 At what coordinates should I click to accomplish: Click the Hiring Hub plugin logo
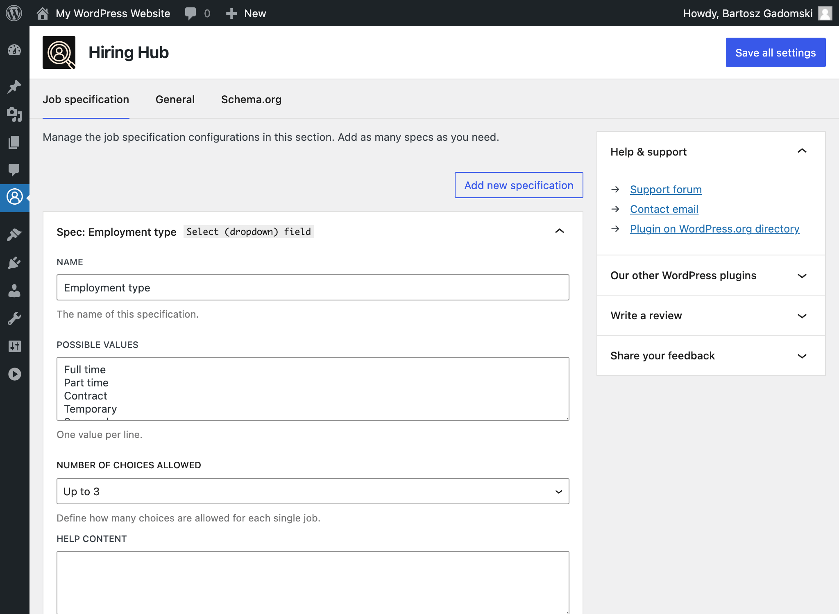pyautogui.click(x=59, y=52)
